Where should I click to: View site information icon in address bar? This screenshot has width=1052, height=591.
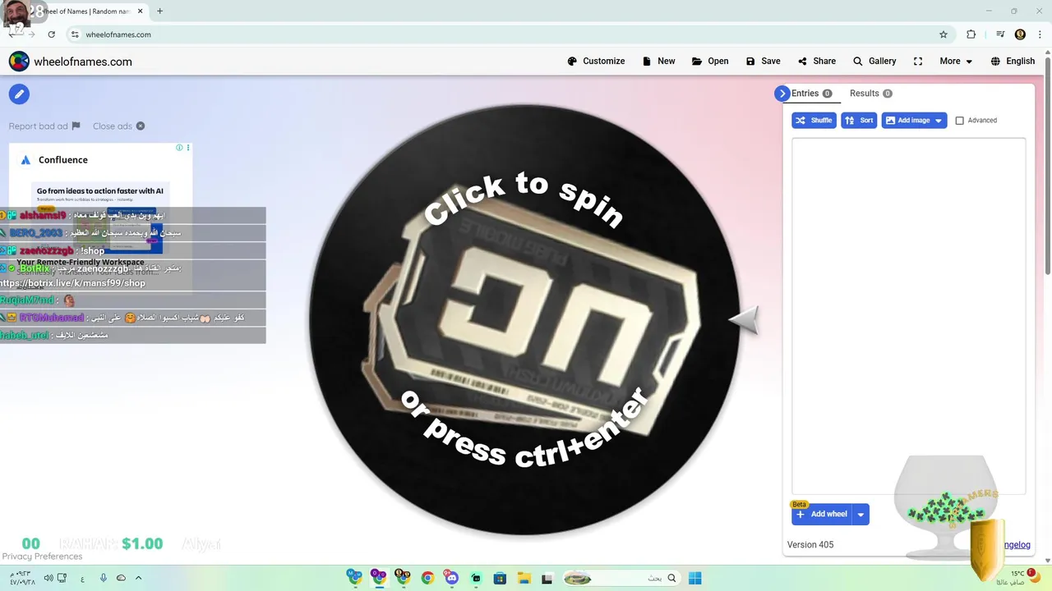75,34
